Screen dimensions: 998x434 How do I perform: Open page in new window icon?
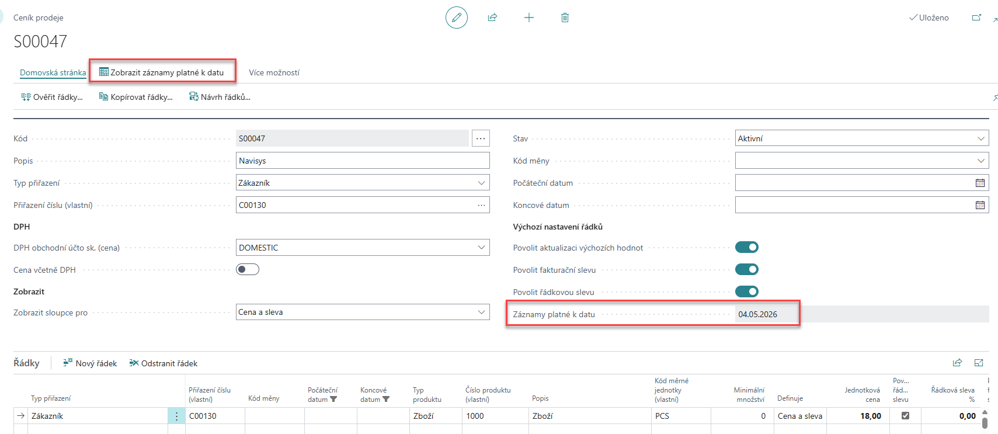976,18
